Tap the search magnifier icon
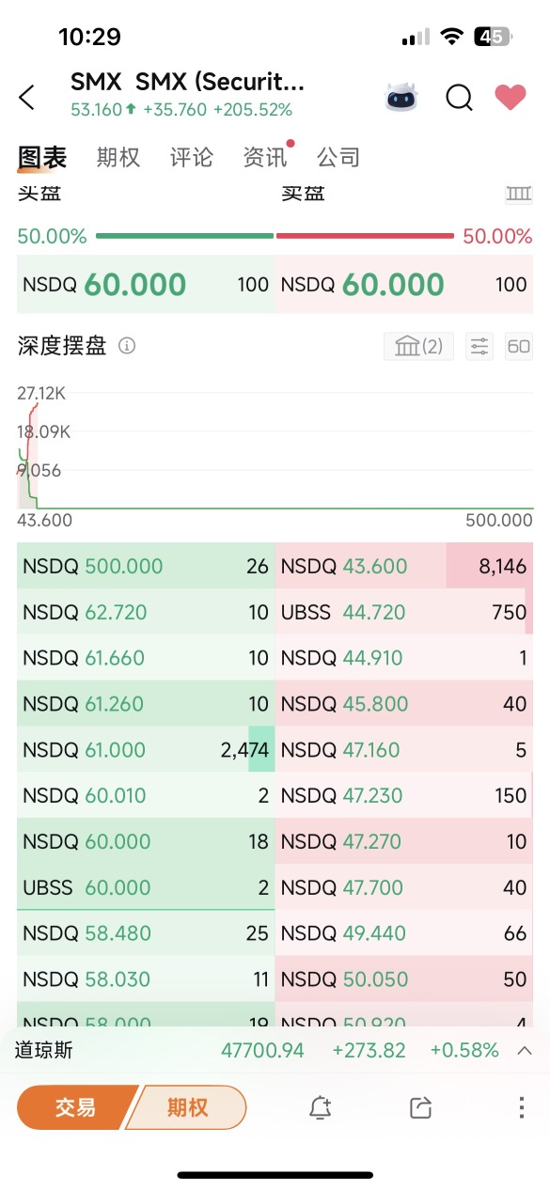This screenshot has width=550, height=1190. [x=459, y=97]
